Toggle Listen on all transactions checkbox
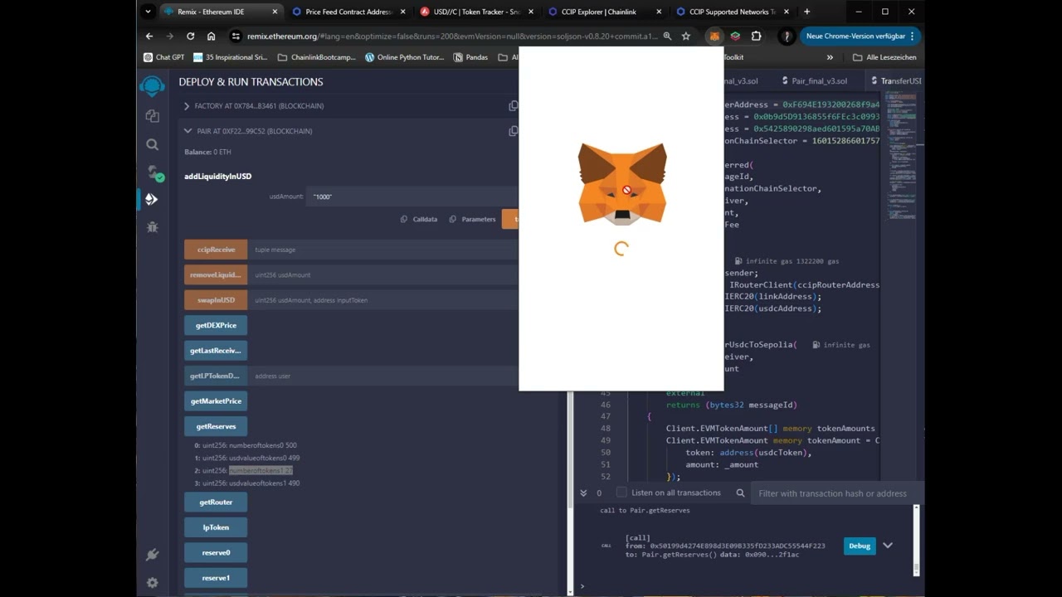Viewport: 1062px width, 597px height. [x=621, y=492]
